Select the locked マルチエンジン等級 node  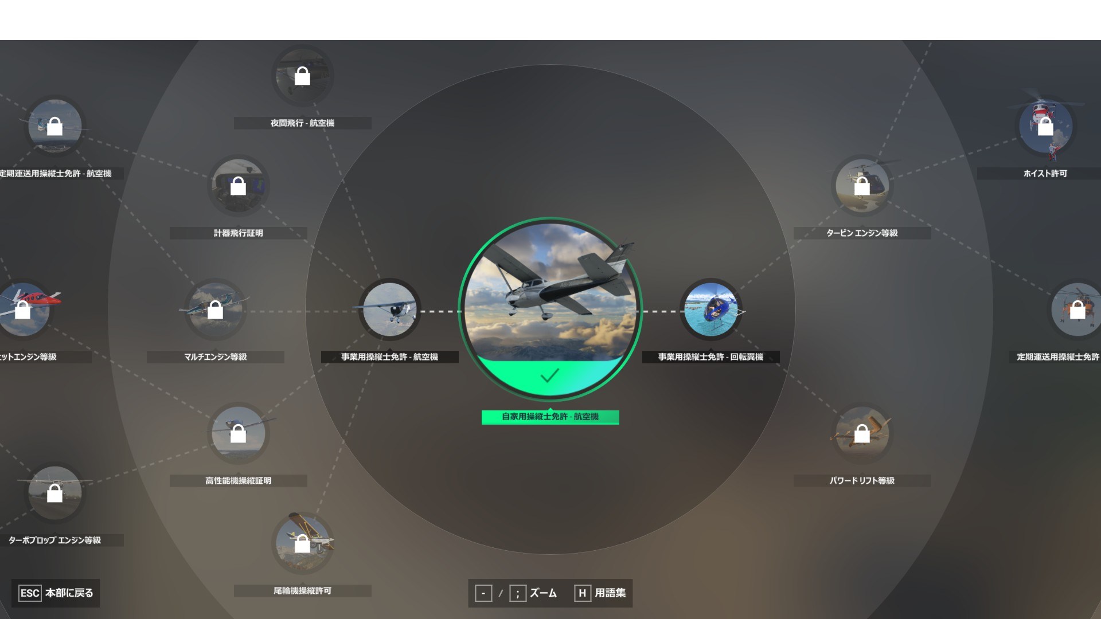click(x=215, y=310)
